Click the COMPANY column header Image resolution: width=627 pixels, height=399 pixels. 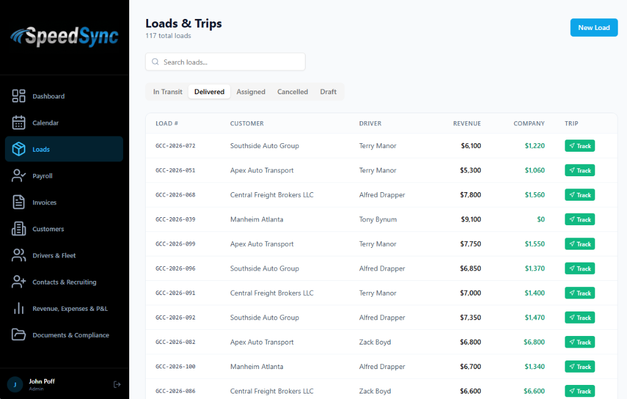coord(529,124)
